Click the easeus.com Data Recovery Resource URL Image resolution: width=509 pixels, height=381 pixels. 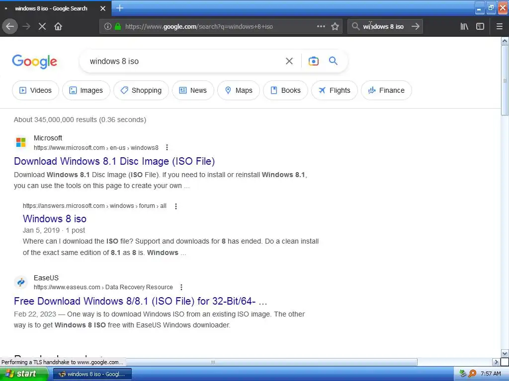tap(103, 287)
